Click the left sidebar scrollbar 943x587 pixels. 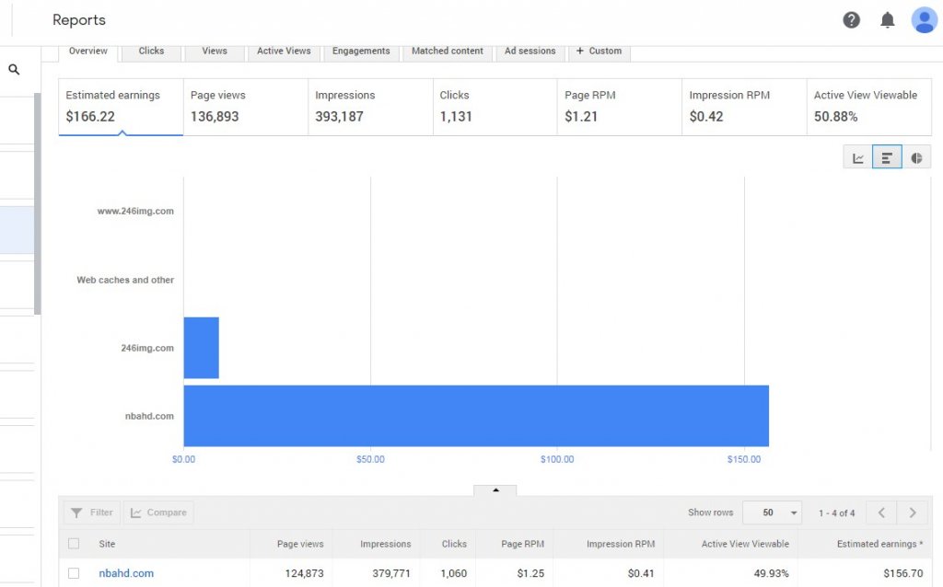pyautogui.click(x=37, y=203)
